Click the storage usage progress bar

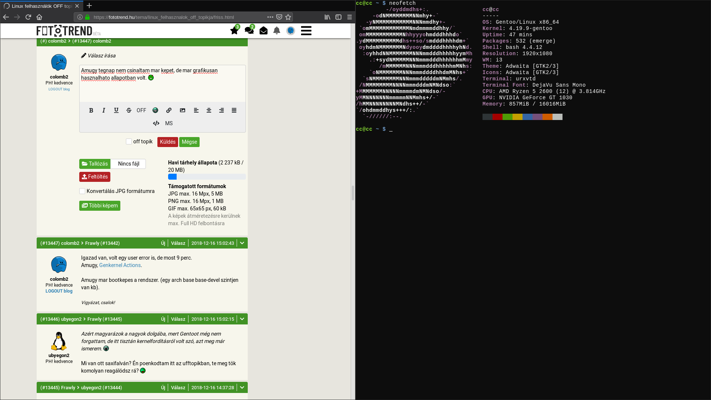207,177
